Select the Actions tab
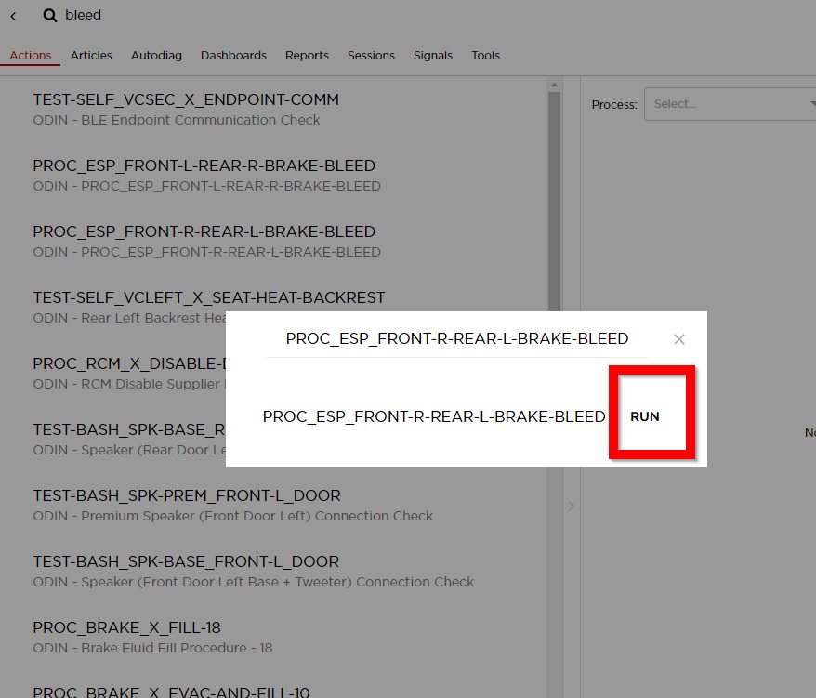The image size is (816, 698). coord(31,55)
